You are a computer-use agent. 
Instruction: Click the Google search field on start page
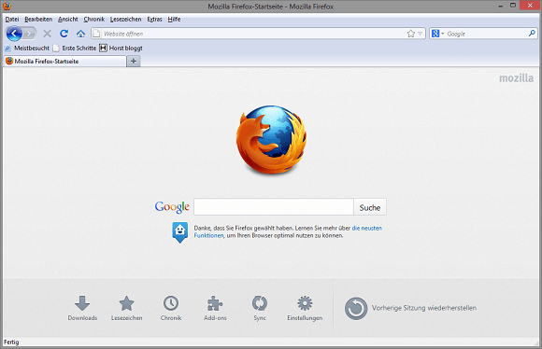coord(274,207)
